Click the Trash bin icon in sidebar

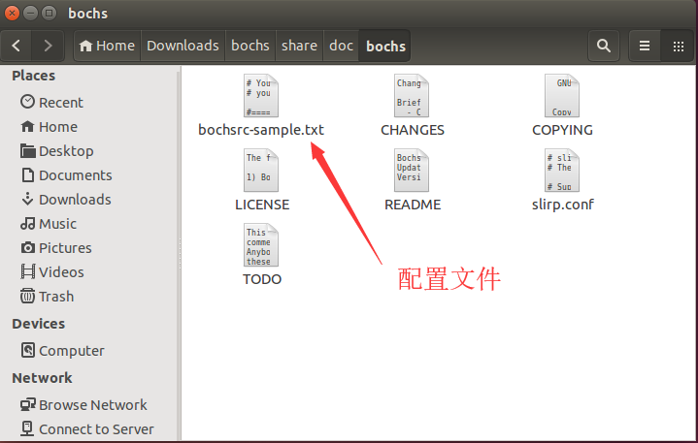coord(27,296)
